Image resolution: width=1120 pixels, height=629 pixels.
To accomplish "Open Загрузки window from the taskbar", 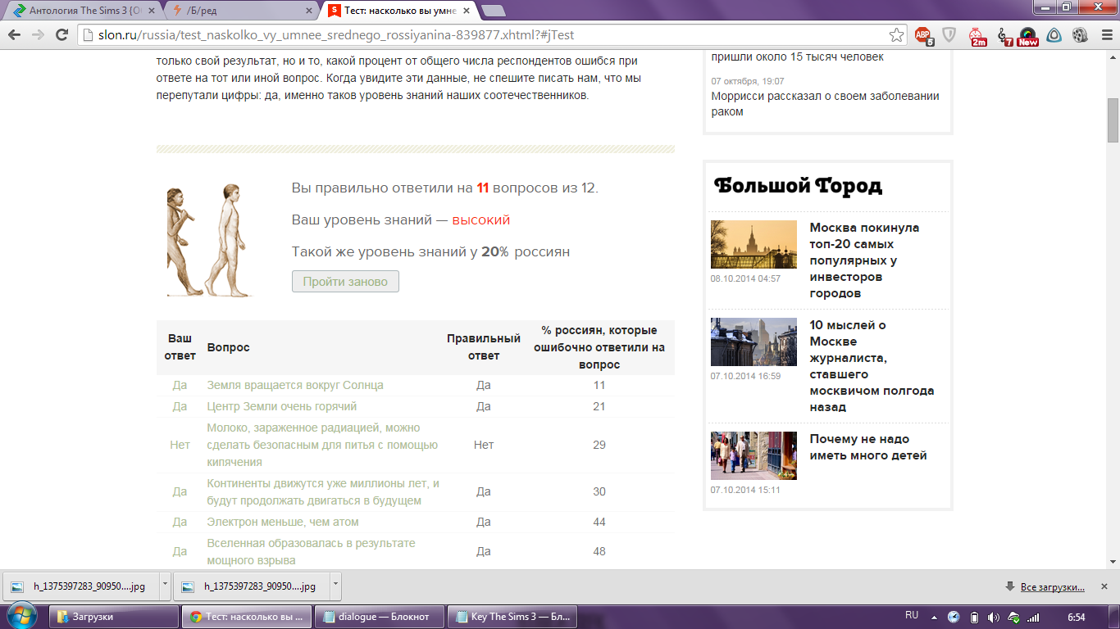I will coord(114,617).
